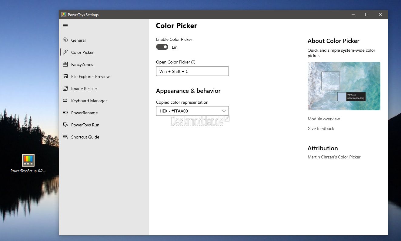Viewport: 401px width, 241px height.
Task: Click the Color Picker preview image
Action: 344,86
